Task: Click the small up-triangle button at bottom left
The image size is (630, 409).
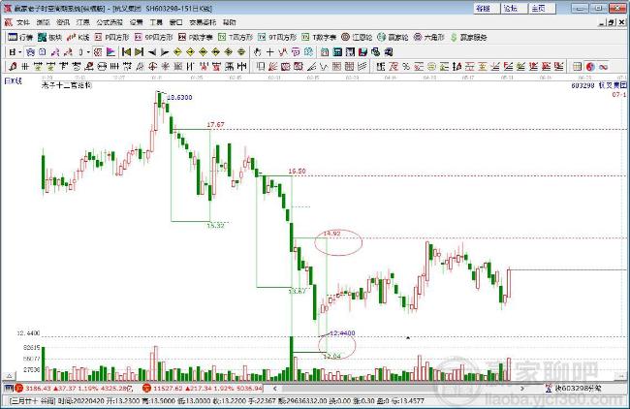Action: coord(9,376)
